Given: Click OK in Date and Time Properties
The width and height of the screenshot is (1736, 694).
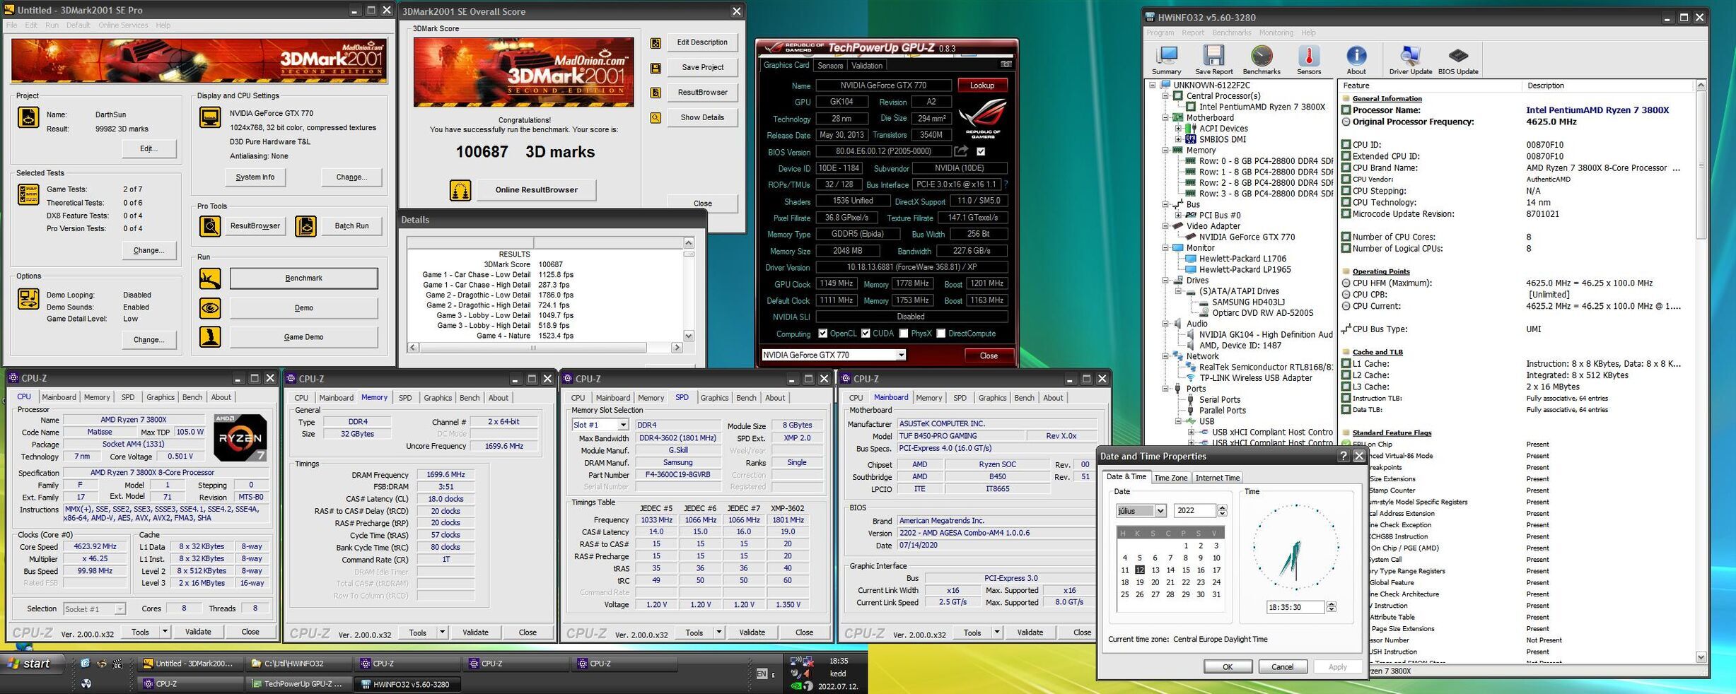Looking at the screenshot, I should [x=1228, y=666].
